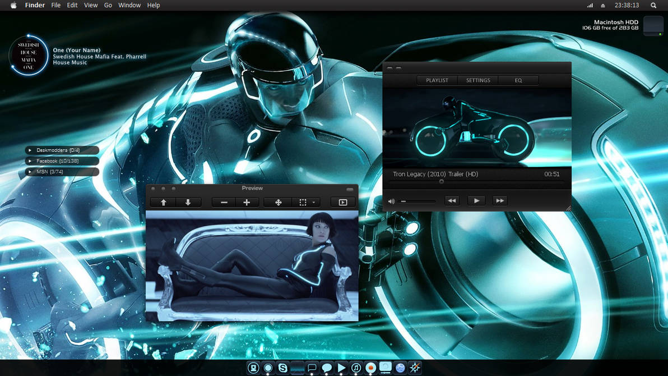Go to previous image with up arrow

163,202
